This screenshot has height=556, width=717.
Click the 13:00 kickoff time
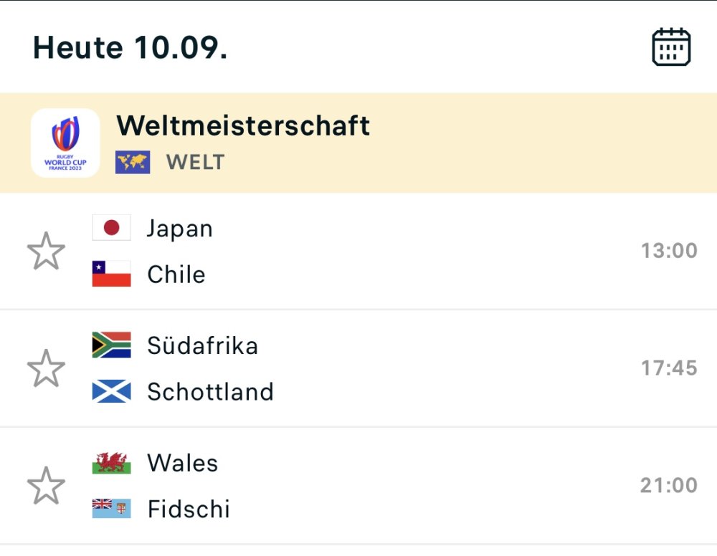pyautogui.click(x=668, y=251)
